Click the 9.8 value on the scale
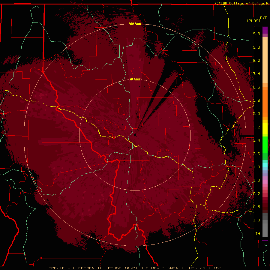270x270 pixels. point(256,34)
